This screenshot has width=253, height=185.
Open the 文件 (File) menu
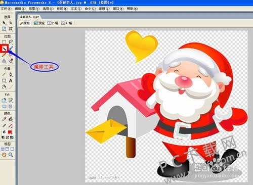pyautogui.click(x=6, y=9)
